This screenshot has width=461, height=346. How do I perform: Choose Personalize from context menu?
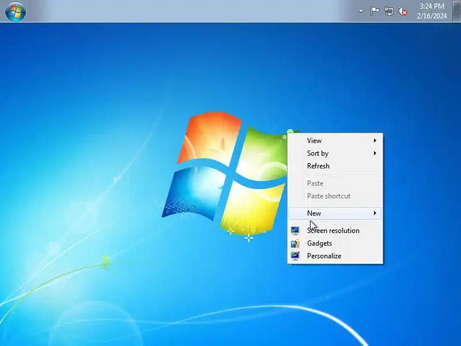pyautogui.click(x=335, y=256)
